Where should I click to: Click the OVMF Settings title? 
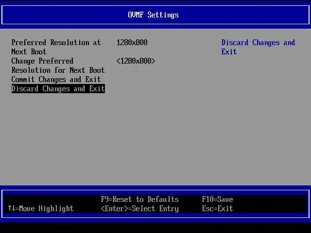[153, 15]
